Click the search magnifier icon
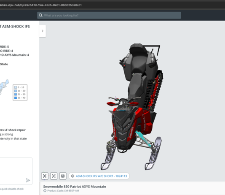Viewport: 225px width, 195px height. coord(40,15)
